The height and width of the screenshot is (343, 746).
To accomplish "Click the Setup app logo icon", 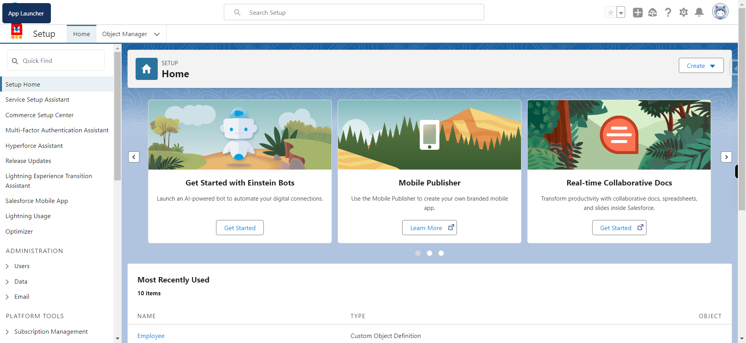I will pyautogui.click(x=17, y=32).
